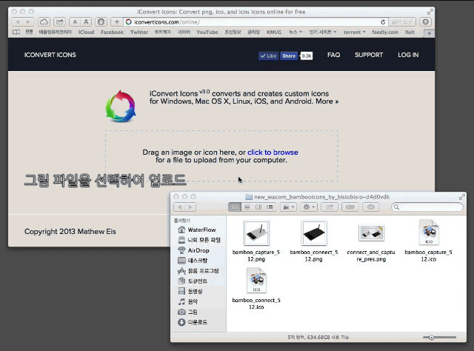Open iCloud bookmark in bookmarks bar
Viewport: 474px width, 351px height.
tap(86, 32)
